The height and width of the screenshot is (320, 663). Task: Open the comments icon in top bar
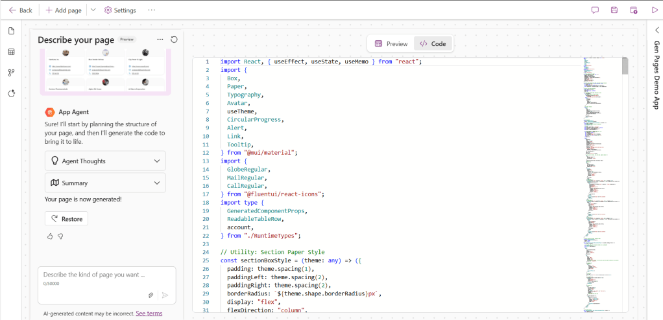(595, 10)
